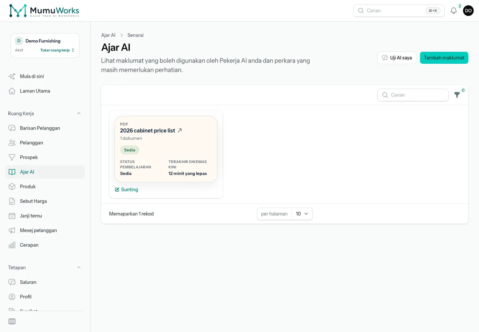
Task: Click the green Sedia status badge
Action: pyautogui.click(x=129, y=150)
